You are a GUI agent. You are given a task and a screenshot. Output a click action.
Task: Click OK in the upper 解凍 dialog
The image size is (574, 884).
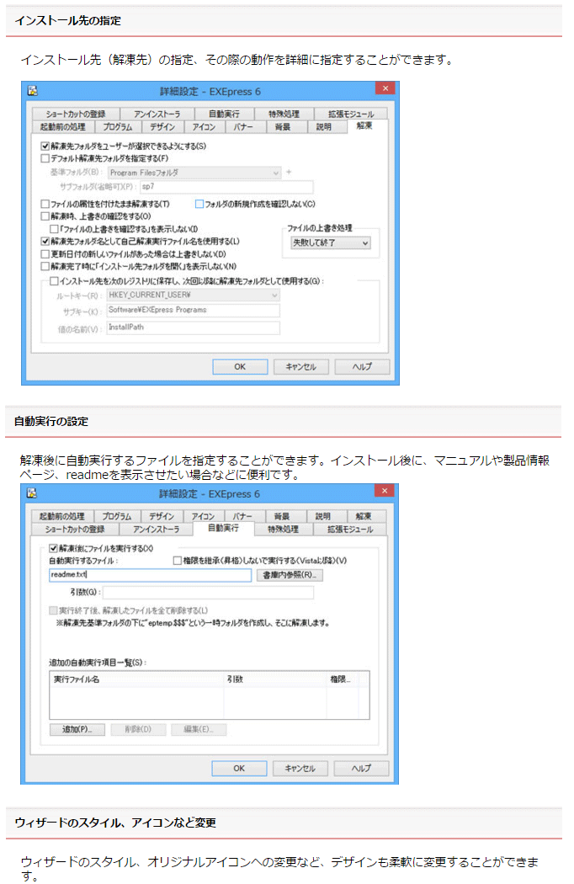pos(240,366)
